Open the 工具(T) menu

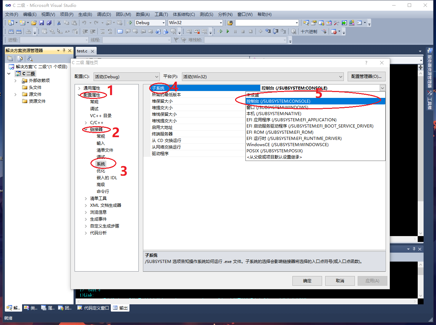[x=161, y=14]
